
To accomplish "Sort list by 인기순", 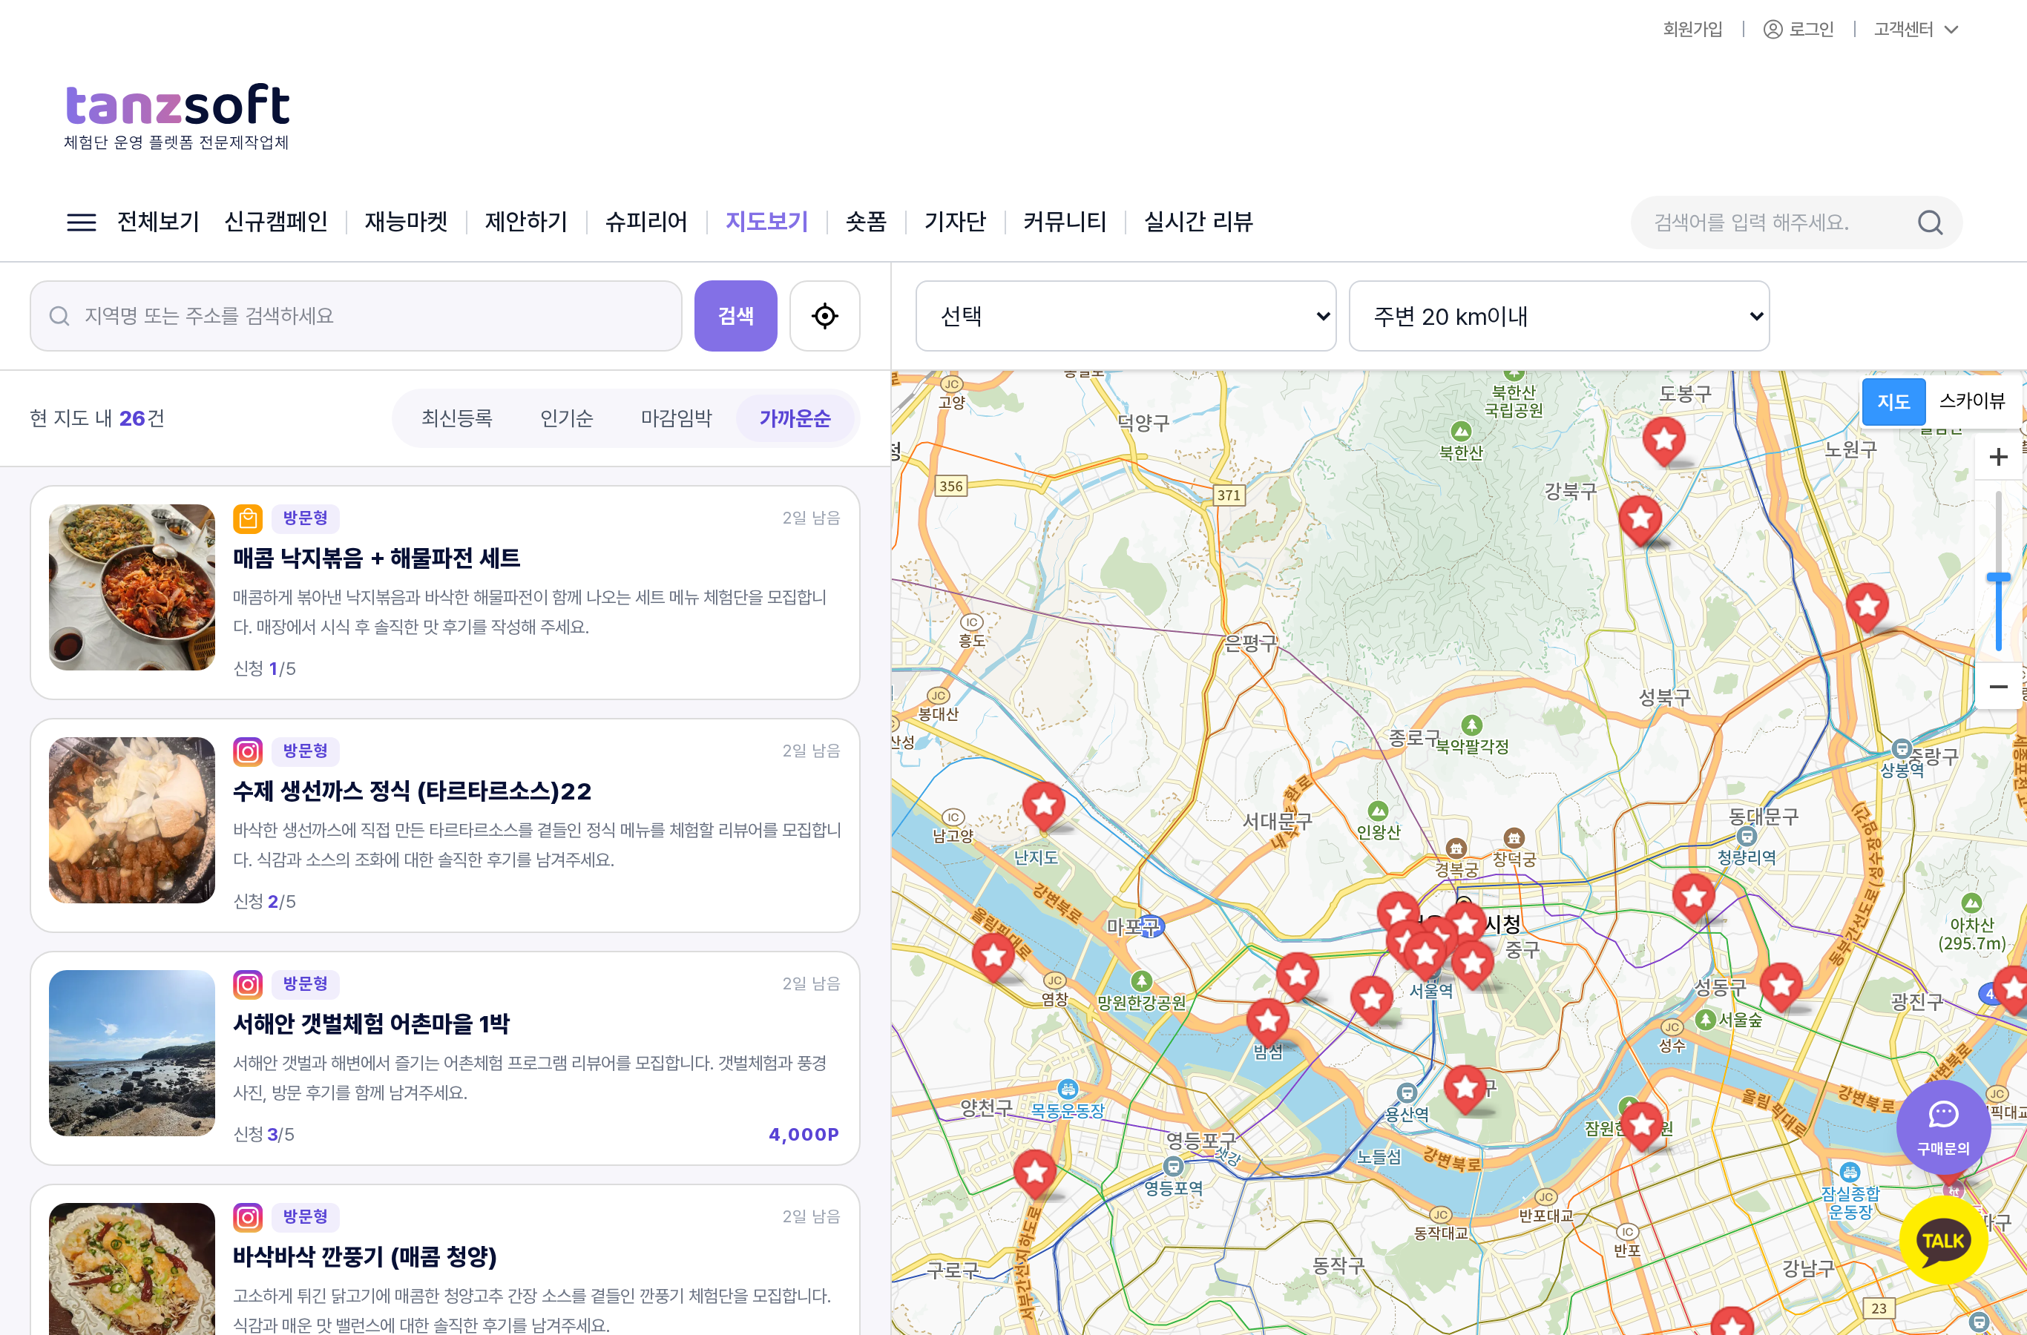I will (566, 418).
